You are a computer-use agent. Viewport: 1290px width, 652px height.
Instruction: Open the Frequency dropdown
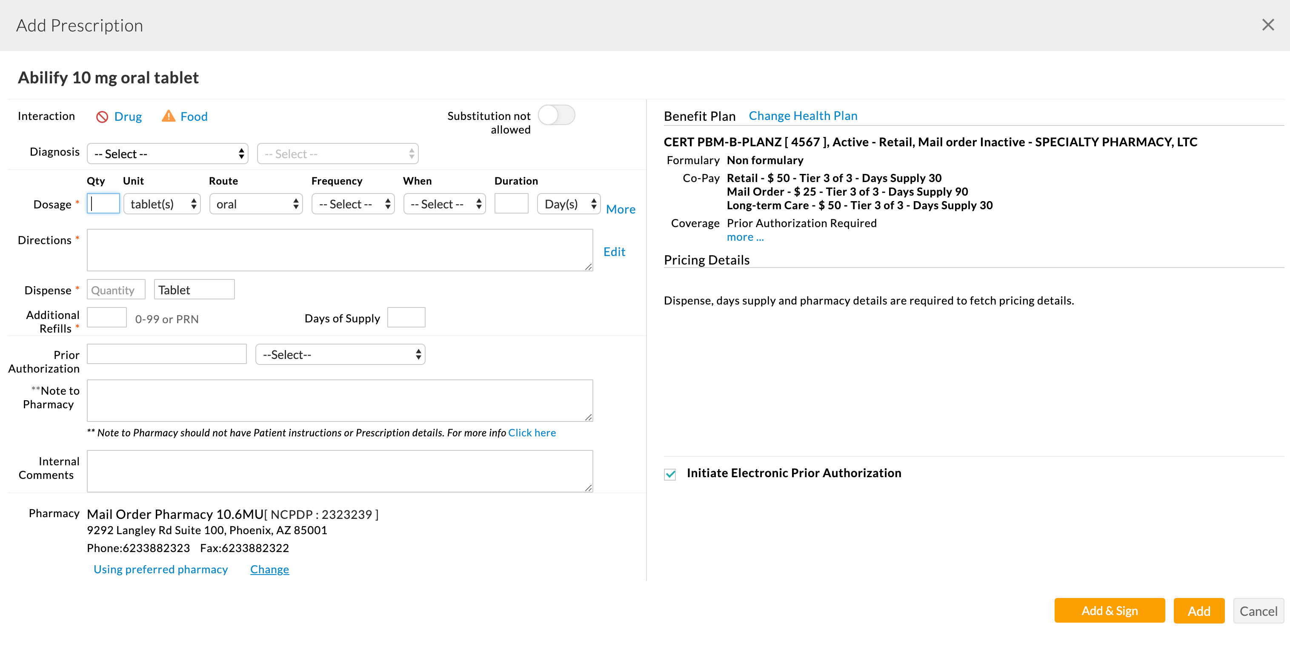click(x=353, y=204)
